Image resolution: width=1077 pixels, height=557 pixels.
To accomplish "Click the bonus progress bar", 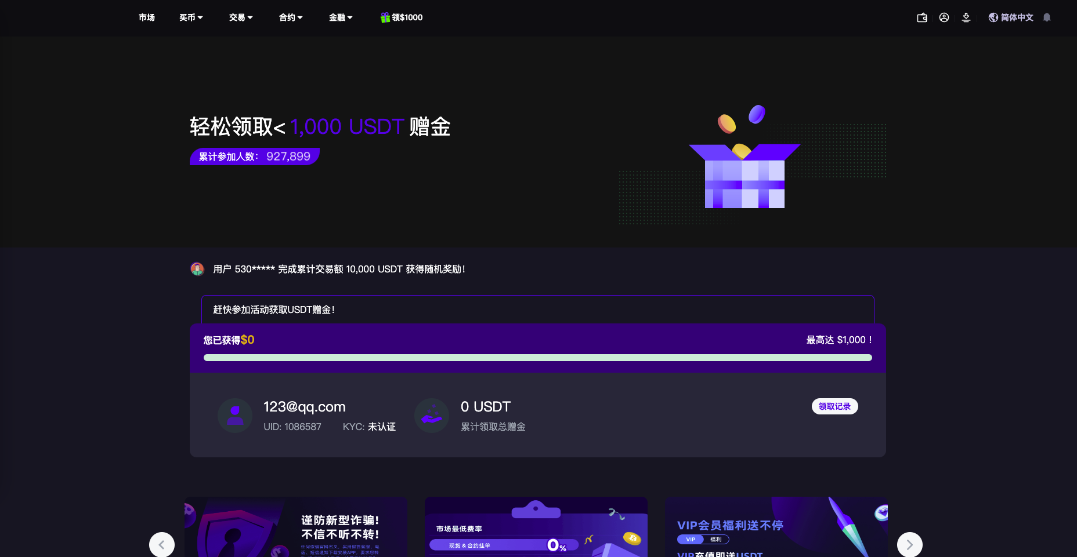I will point(537,358).
